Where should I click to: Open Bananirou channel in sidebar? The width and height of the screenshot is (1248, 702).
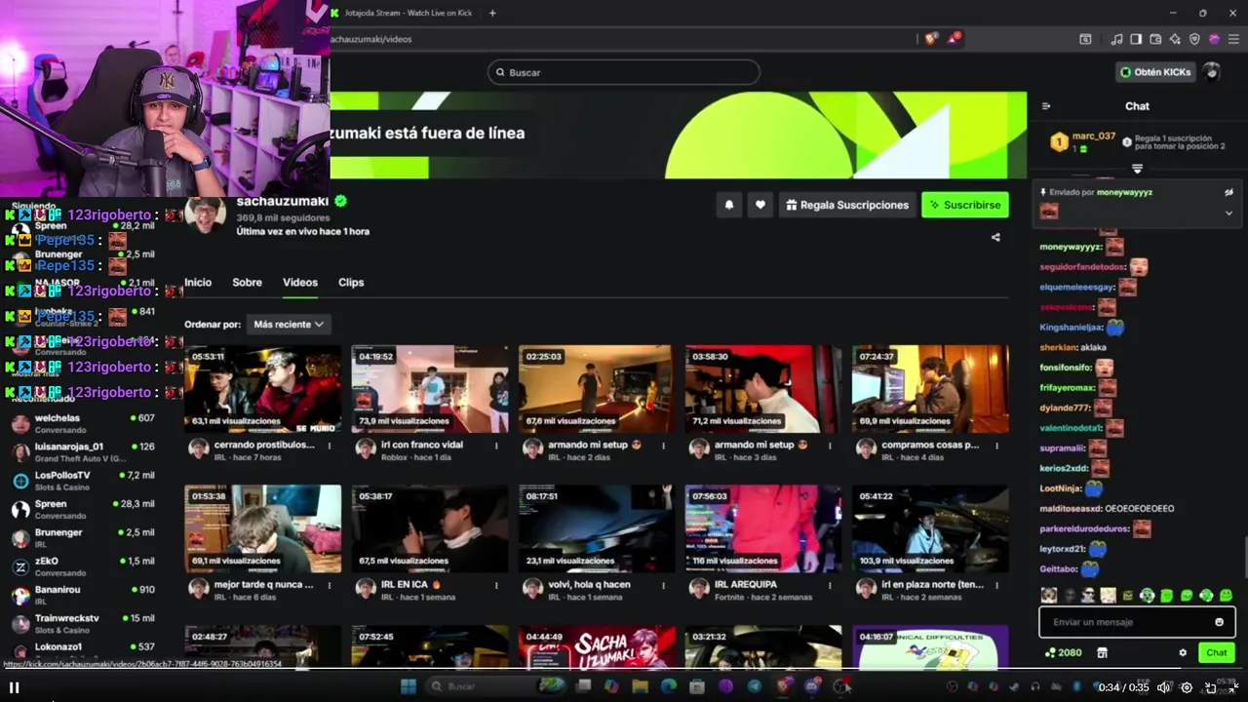(x=83, y=594)
